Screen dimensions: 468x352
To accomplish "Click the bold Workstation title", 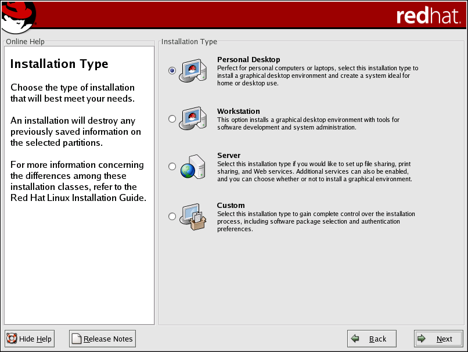I will click(238, 112).
